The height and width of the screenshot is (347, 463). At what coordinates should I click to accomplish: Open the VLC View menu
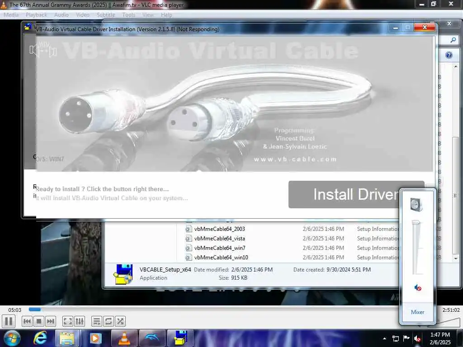(x=148, y=15)
